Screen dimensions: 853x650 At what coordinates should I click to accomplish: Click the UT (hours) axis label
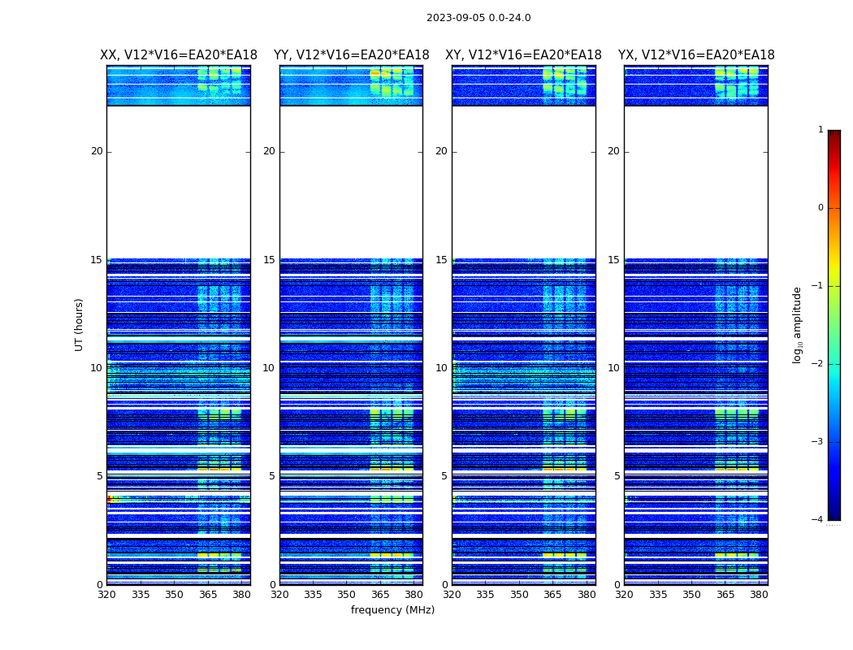(79, 325)
